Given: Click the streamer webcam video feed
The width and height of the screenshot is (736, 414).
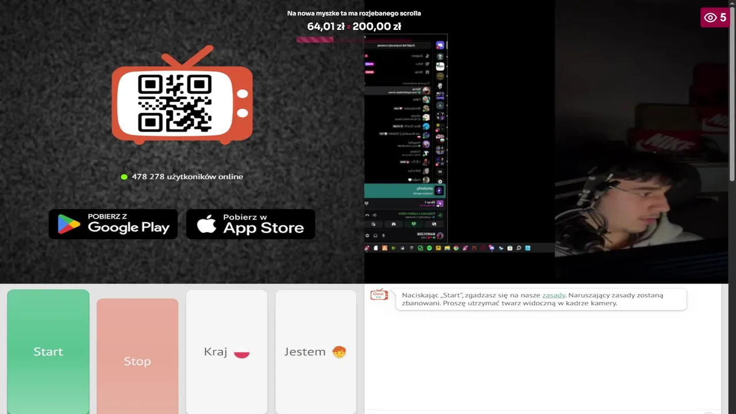Looking at the screenshot, I should tap(641, 141).
